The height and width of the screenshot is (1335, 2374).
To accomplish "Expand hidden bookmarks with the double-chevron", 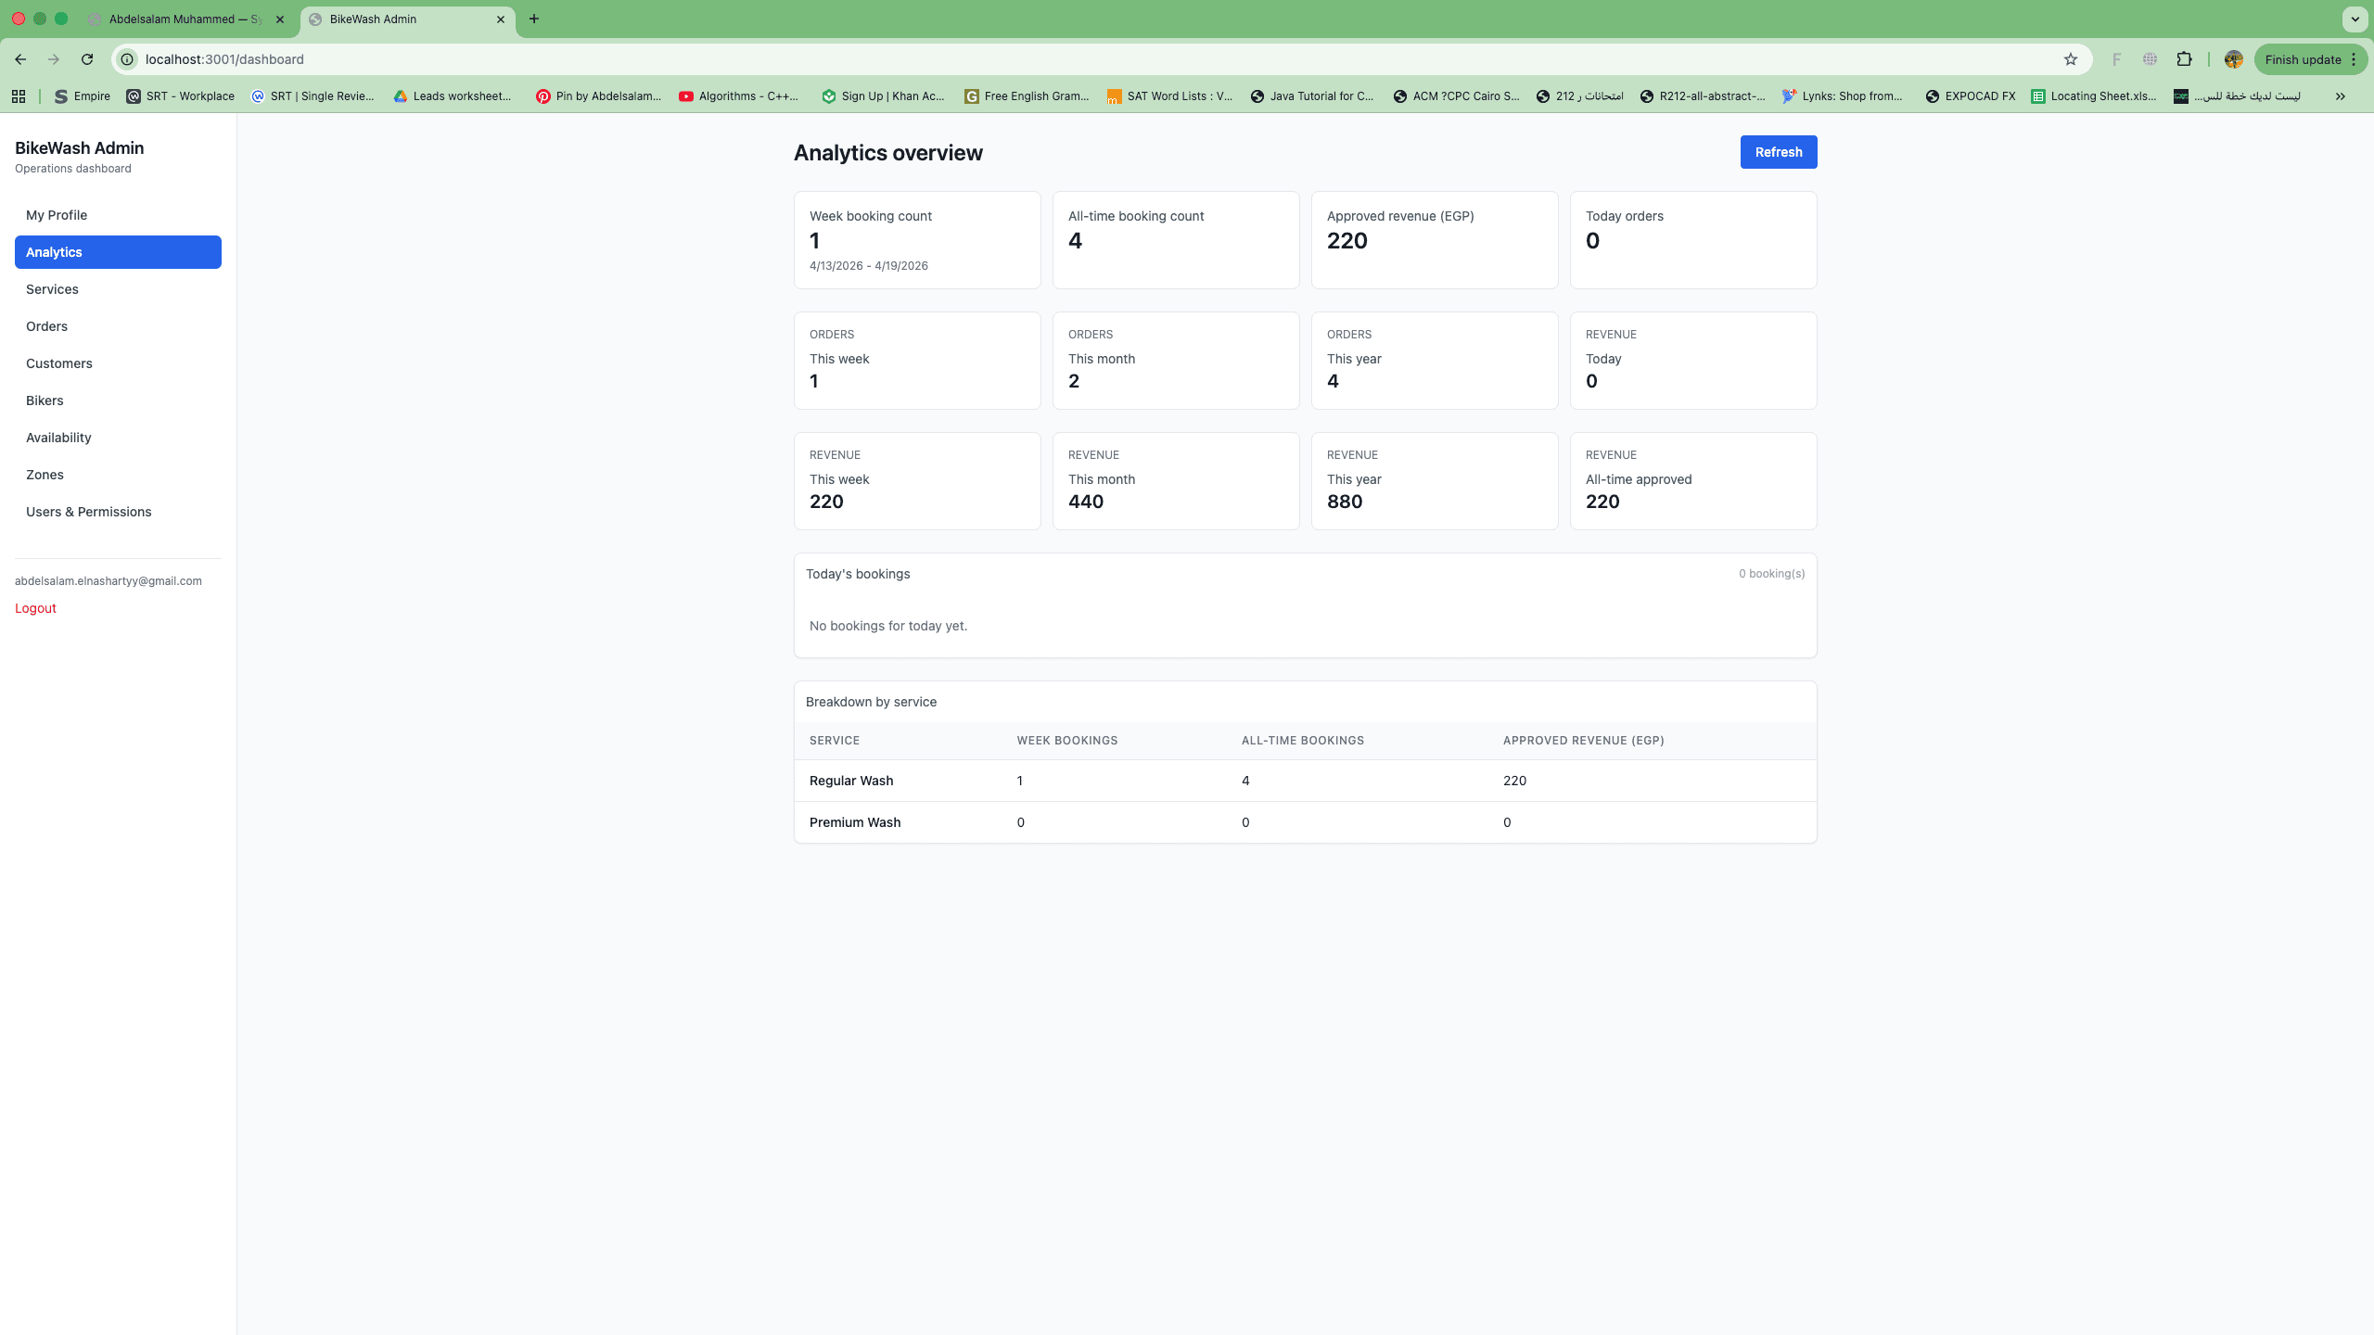I will pyautogui.click(x=2341, y=95).
